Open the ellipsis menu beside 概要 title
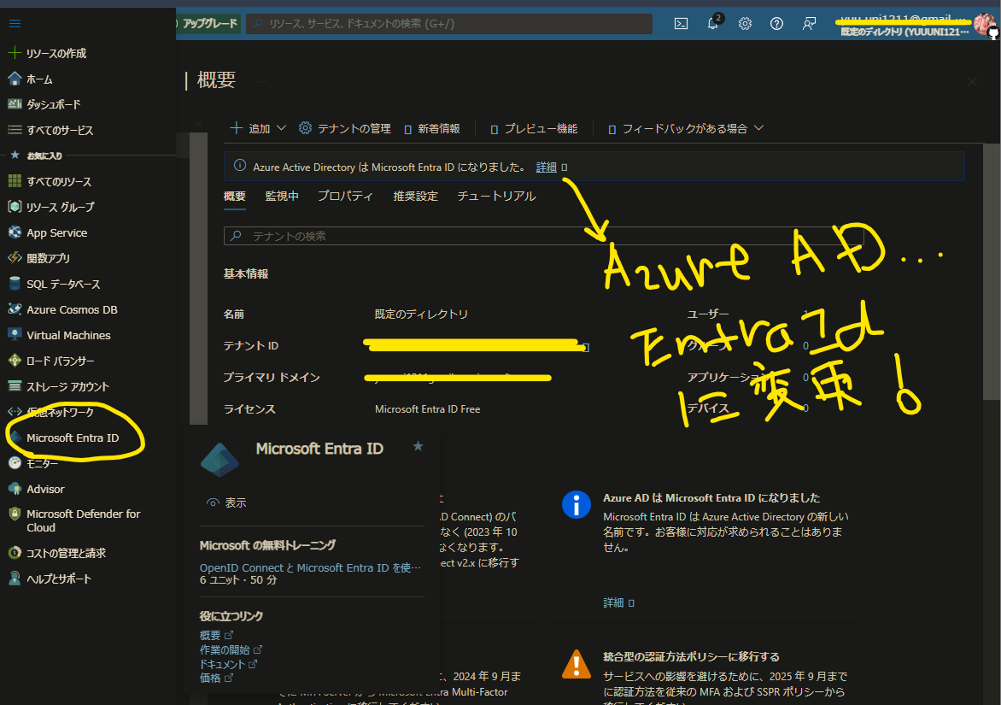The image size is (1001, 705). pos(261,81)
